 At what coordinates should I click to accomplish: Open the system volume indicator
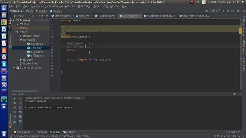(229, 2)
